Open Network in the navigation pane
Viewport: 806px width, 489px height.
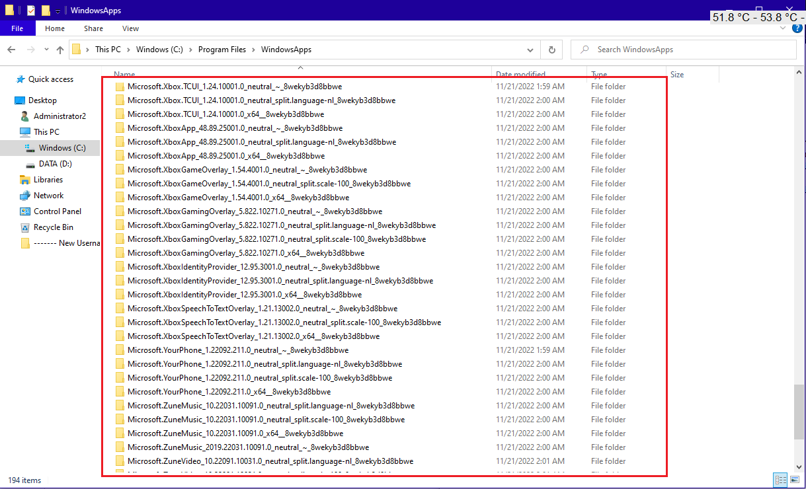click(48, 196)
